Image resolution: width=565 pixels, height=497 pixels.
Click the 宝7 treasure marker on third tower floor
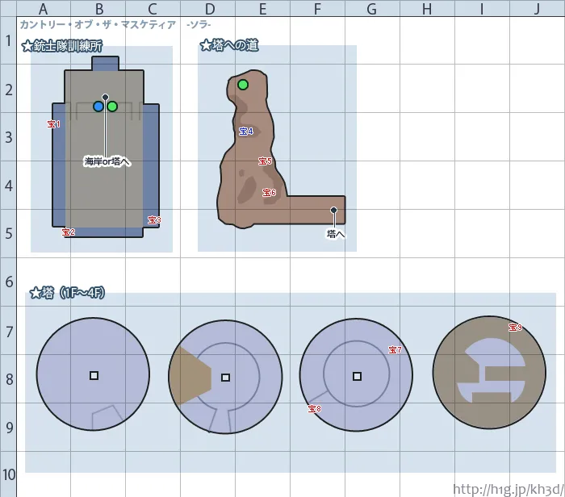395,350
